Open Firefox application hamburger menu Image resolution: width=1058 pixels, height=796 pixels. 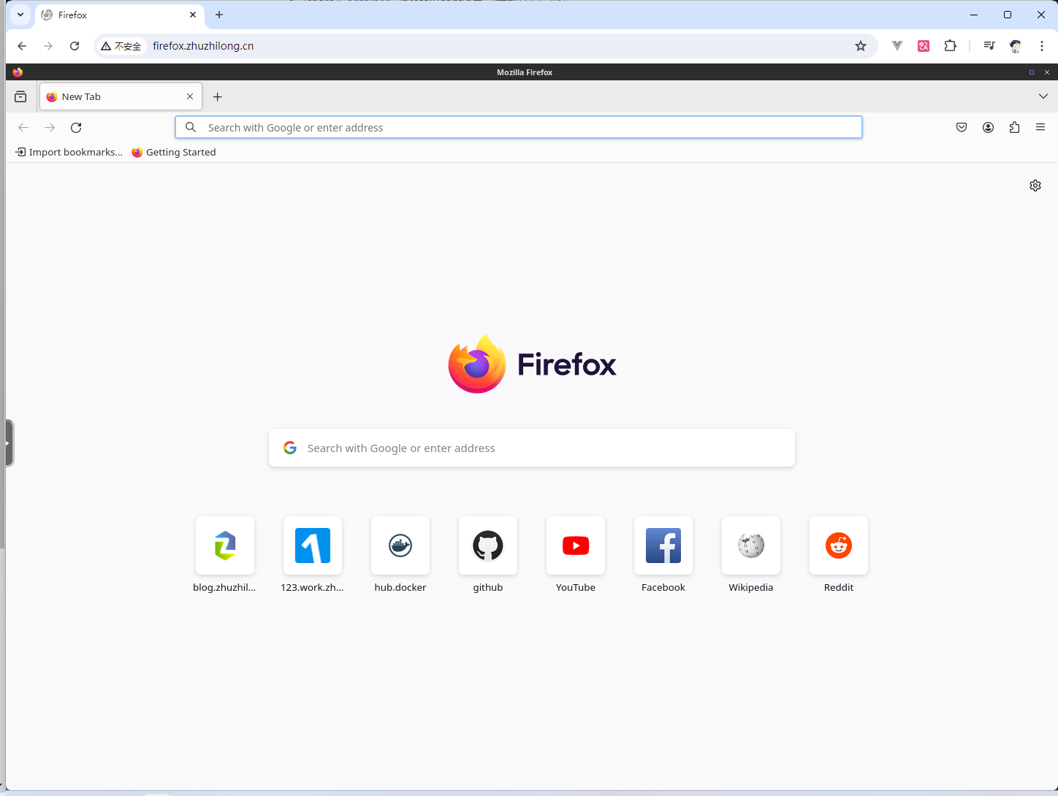[x=1040, y=127]
